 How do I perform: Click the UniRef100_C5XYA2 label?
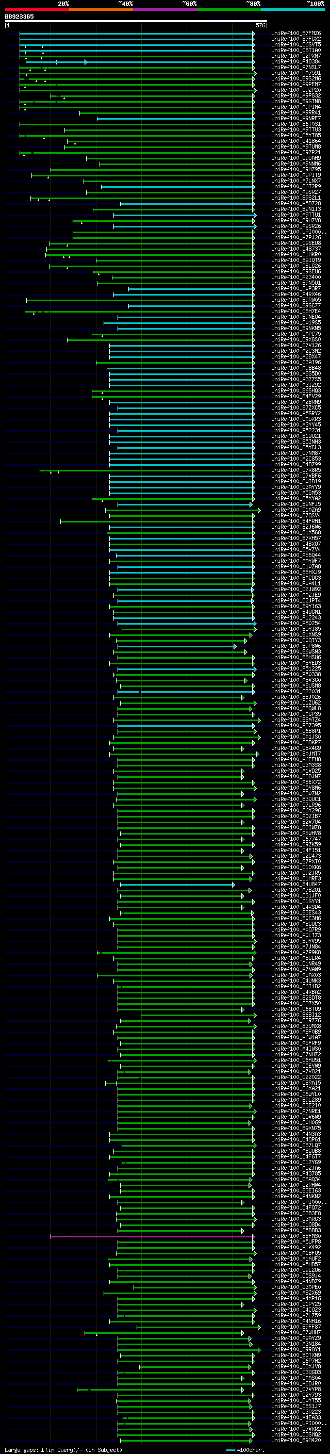tap(295, 498)
